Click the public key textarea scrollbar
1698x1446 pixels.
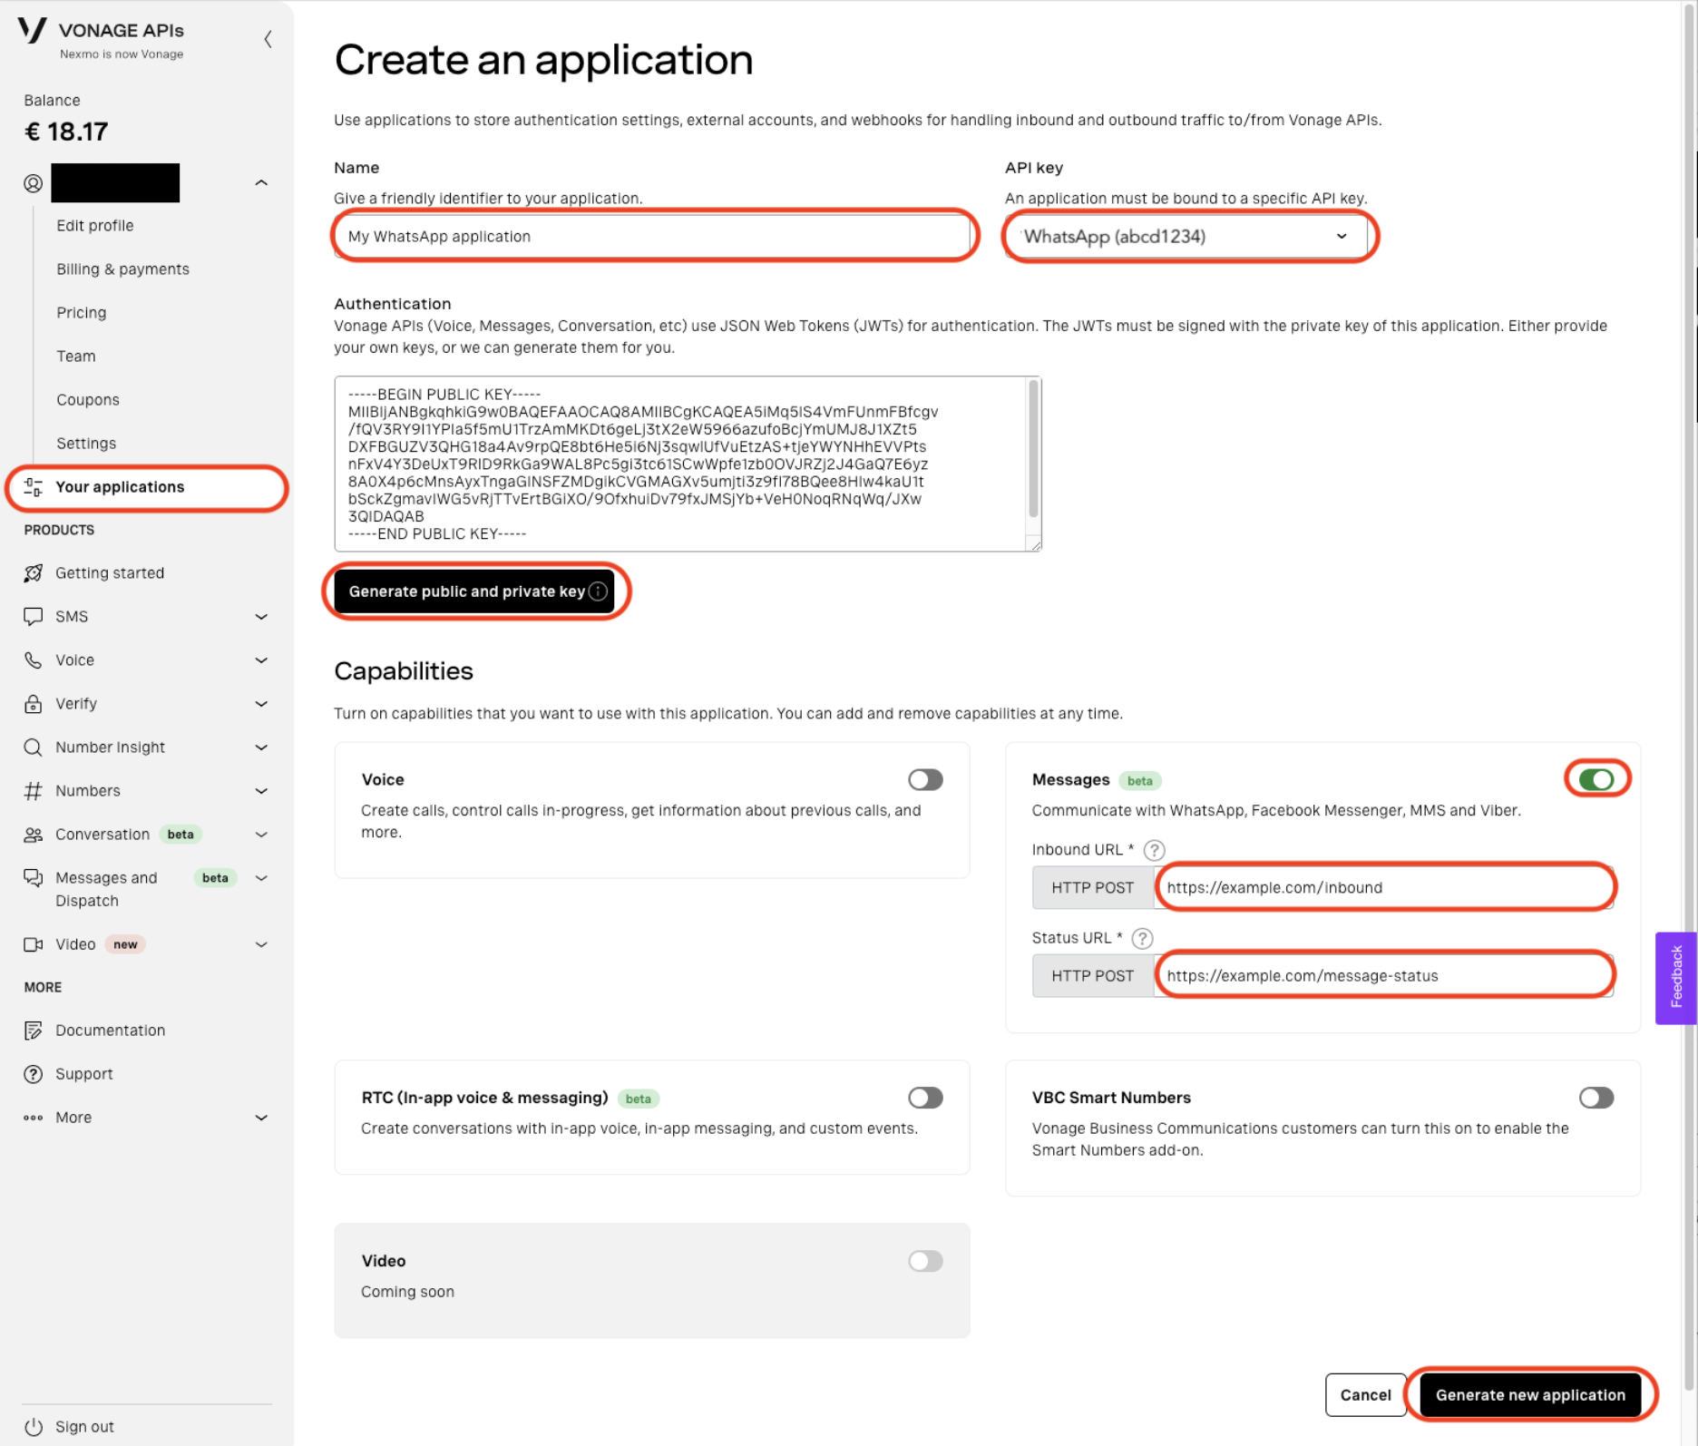pos(1032,449)
